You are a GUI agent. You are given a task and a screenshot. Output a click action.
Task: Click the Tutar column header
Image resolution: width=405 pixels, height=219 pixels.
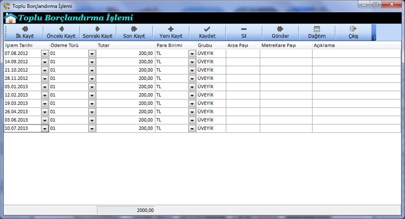point(126,46)
